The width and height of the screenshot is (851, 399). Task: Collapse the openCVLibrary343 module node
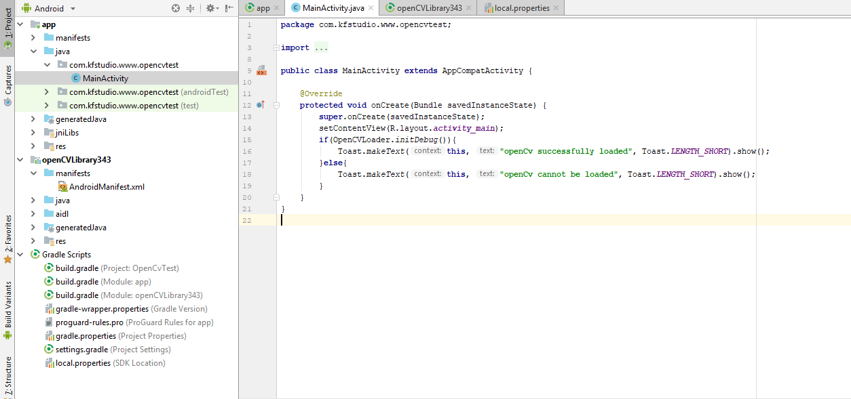tap(20, 160)
